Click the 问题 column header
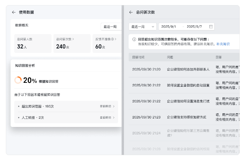The height and width of the screenshot is (159, 244). [170, 57]
